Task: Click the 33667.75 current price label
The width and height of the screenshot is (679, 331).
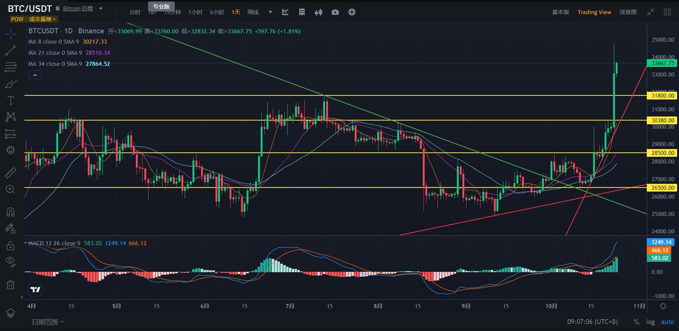Action: (662, 63)
